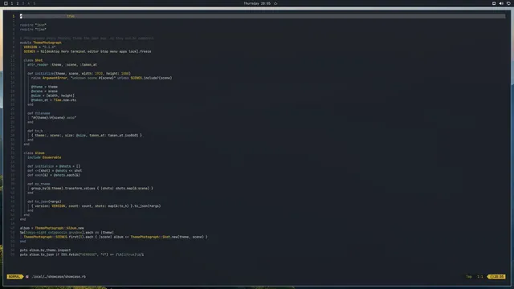
Task: Click line number 1 in gutter
Action: pos(14,16)
